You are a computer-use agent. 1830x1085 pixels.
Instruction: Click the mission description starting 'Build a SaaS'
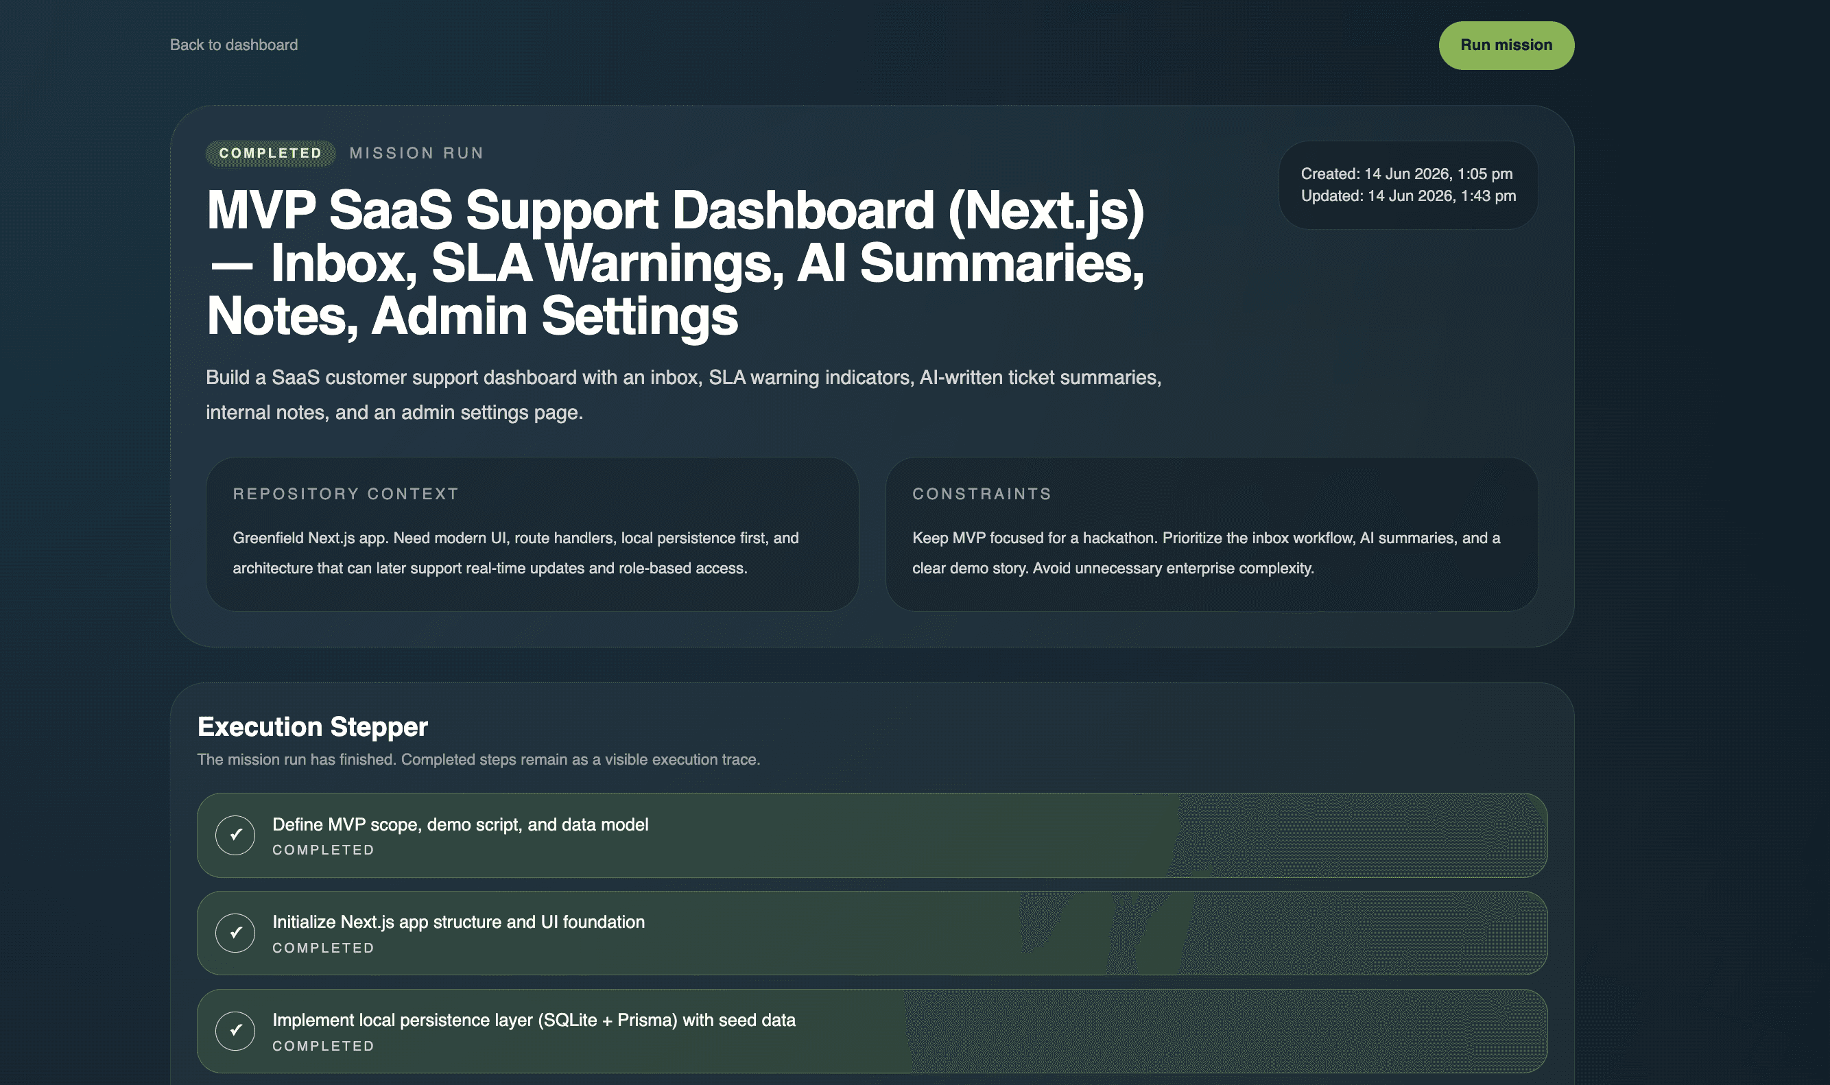click(683, 395)
